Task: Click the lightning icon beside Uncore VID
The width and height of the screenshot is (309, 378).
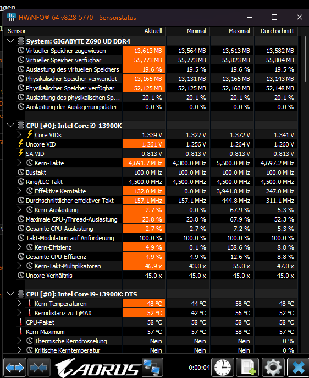Action: coord(21,144)
